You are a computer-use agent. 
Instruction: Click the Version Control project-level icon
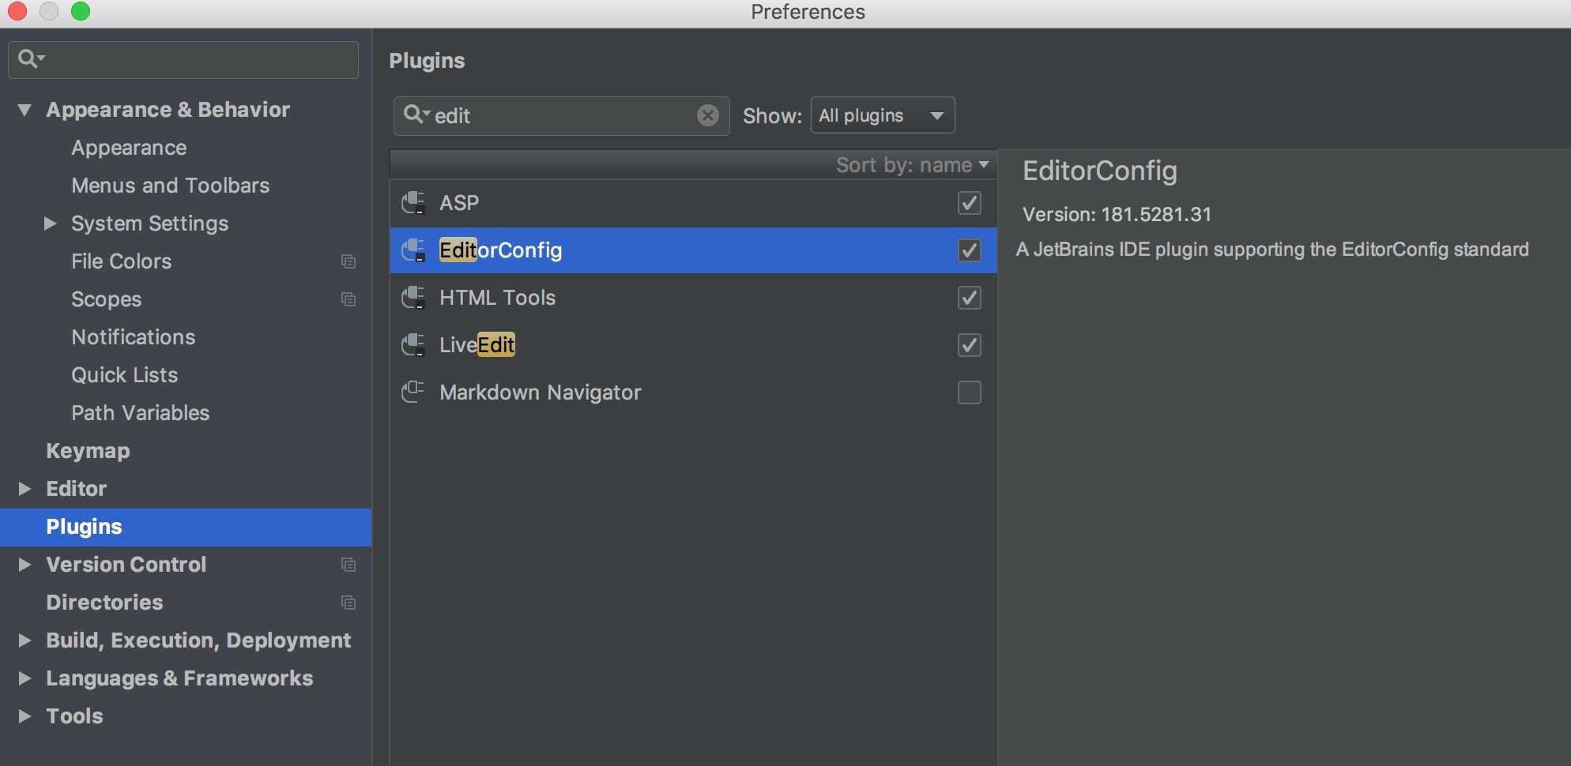pos(348,565)
